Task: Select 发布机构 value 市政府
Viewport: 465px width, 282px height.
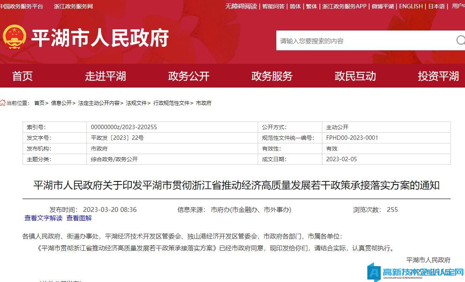Action: pos(99,149)
